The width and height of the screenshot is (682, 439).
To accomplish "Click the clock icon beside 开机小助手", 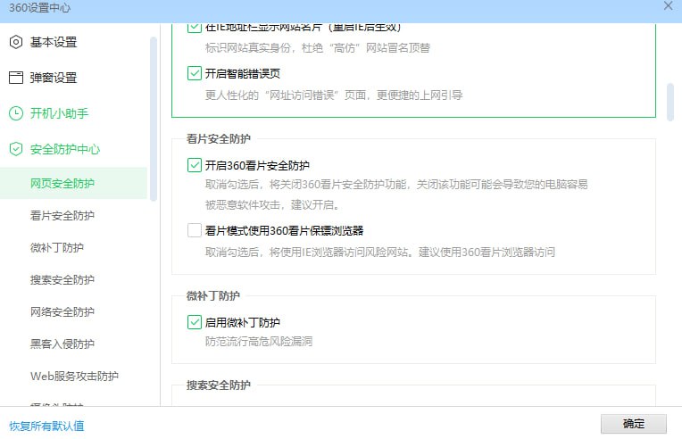I will point(16,113).
